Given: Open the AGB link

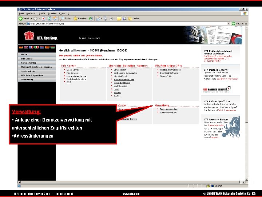Looking at the screenshot, I should (x=69, y=82).
